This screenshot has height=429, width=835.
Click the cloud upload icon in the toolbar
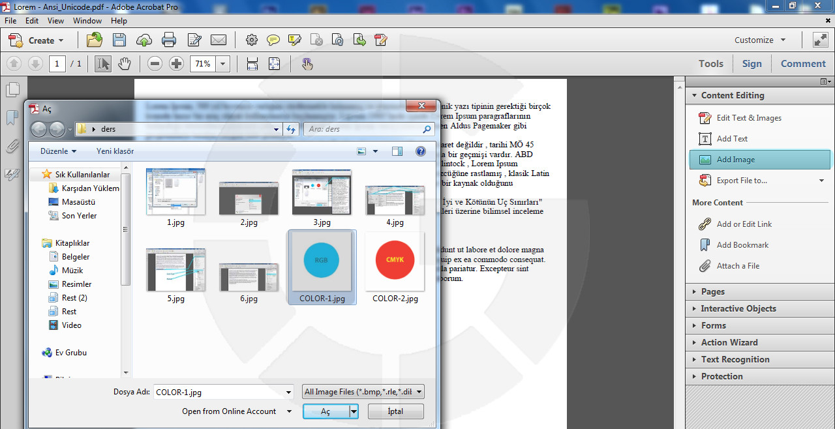coord(144,40)
